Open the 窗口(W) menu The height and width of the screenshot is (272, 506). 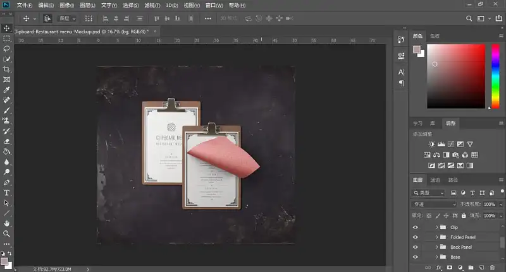(x=214, y=5)
